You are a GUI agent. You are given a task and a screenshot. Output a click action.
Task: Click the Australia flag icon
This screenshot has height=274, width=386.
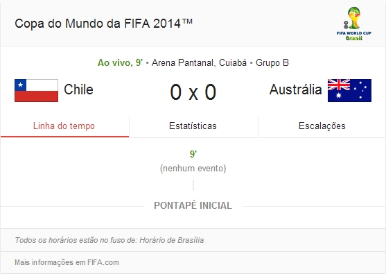coord(349,90)
